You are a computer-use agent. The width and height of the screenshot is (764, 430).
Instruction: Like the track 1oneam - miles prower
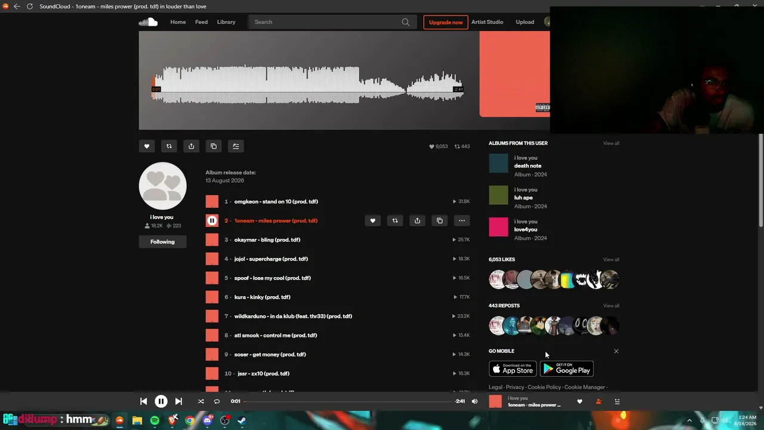click(x=372, y=220)
